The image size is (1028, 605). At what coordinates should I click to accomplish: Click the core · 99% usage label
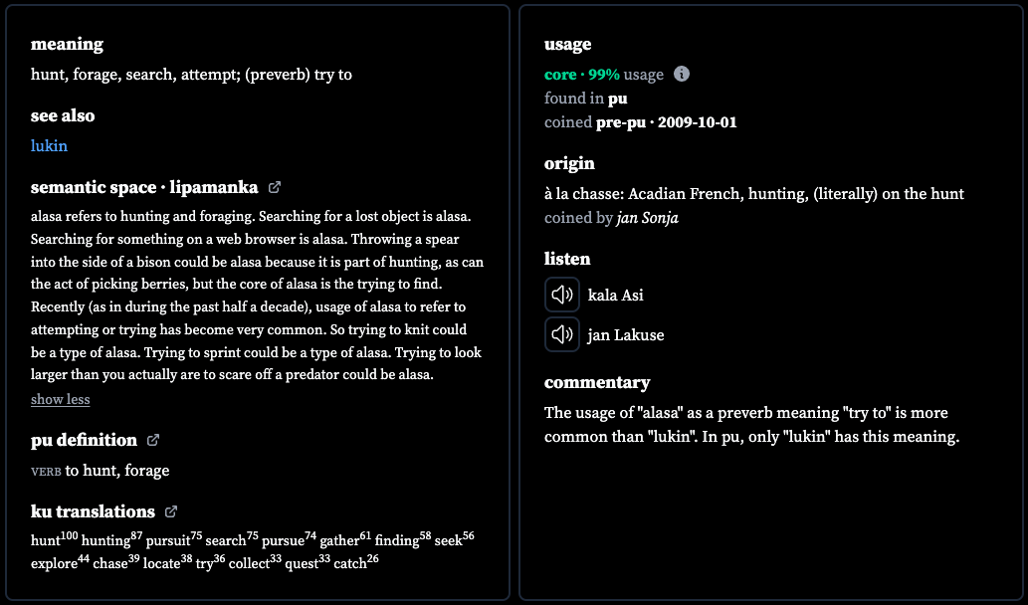click(x=604, y=74)
